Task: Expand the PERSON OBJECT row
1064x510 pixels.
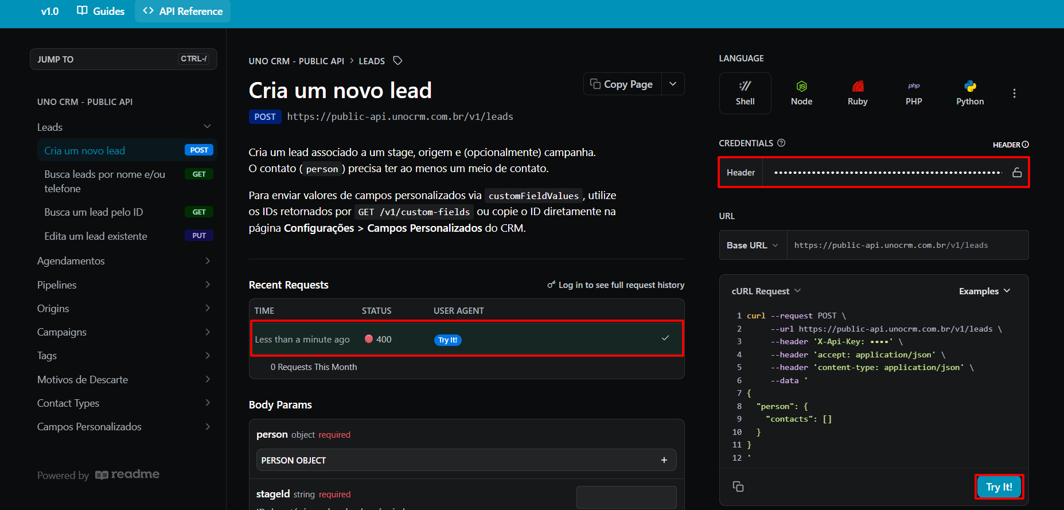Action: click(466, 460)
